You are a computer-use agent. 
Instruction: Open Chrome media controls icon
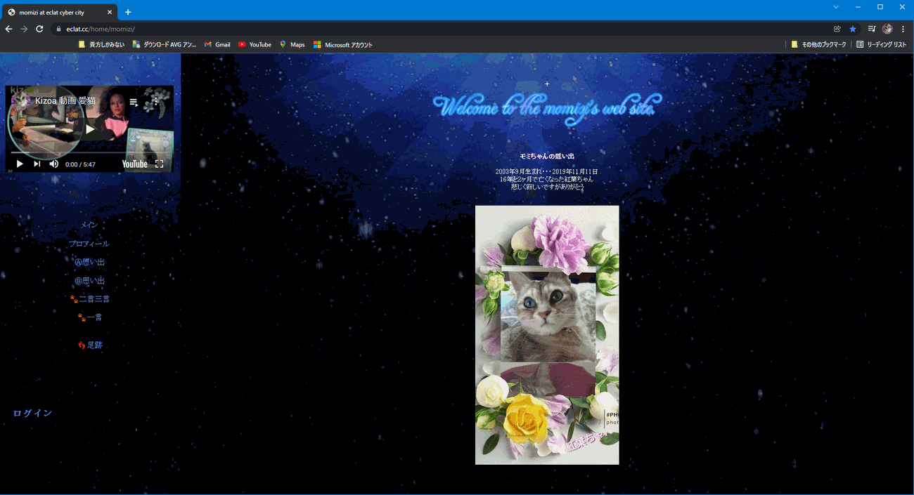point(872,29)
